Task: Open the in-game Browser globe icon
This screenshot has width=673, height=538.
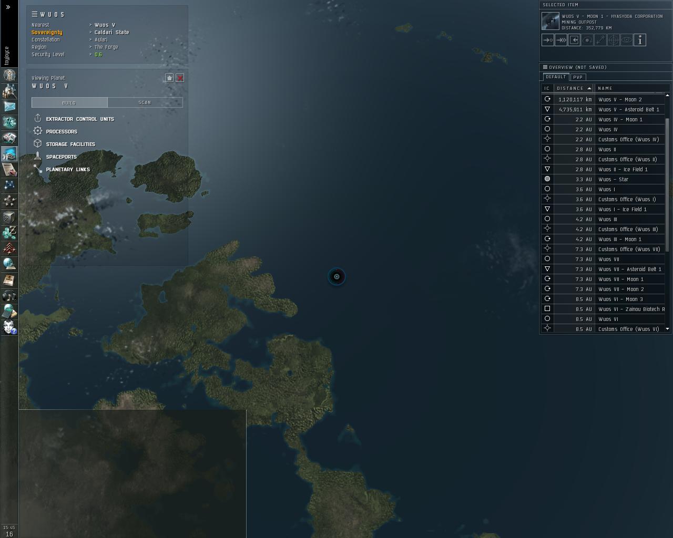Action: (9, 264)
